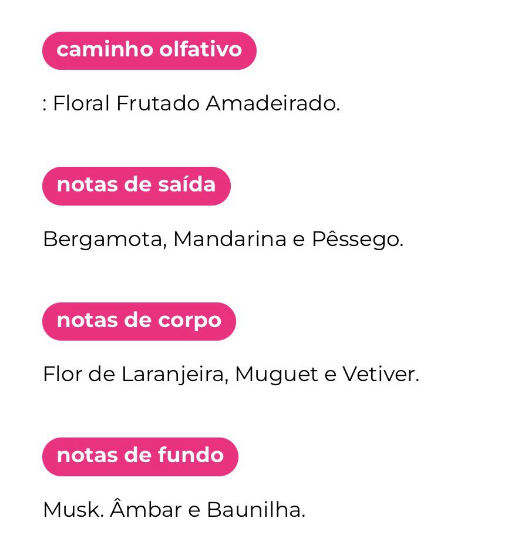
Task: Click the "e" before Vetiver
Action: click(x=330, y=375)
